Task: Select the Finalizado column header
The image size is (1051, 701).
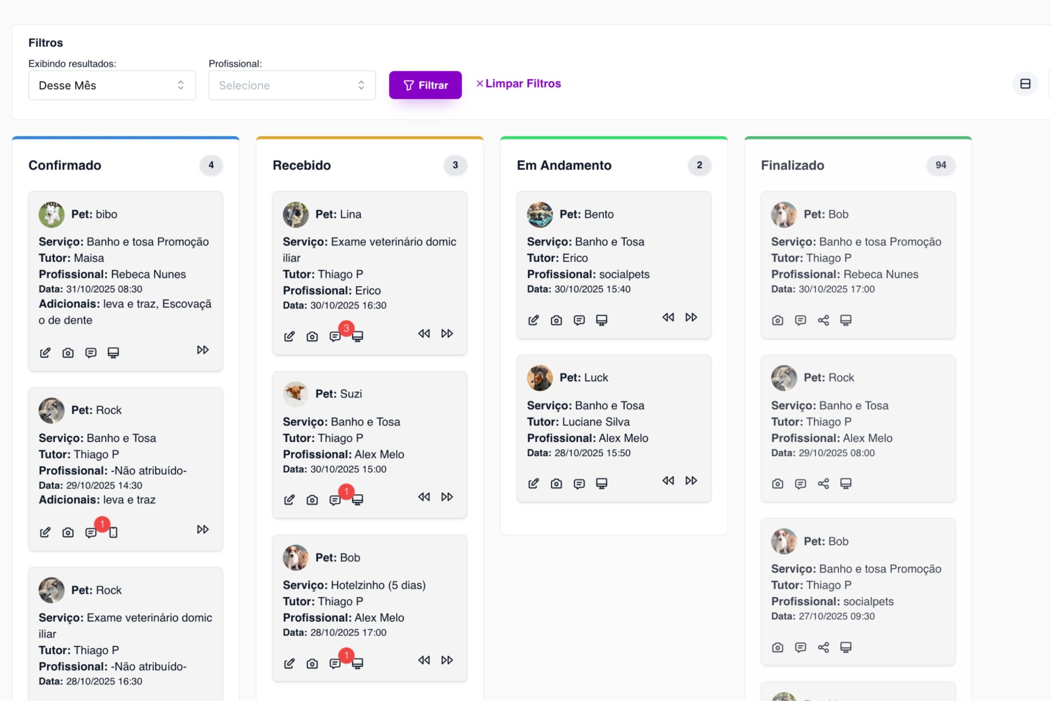Action: (x=792, y=165)
